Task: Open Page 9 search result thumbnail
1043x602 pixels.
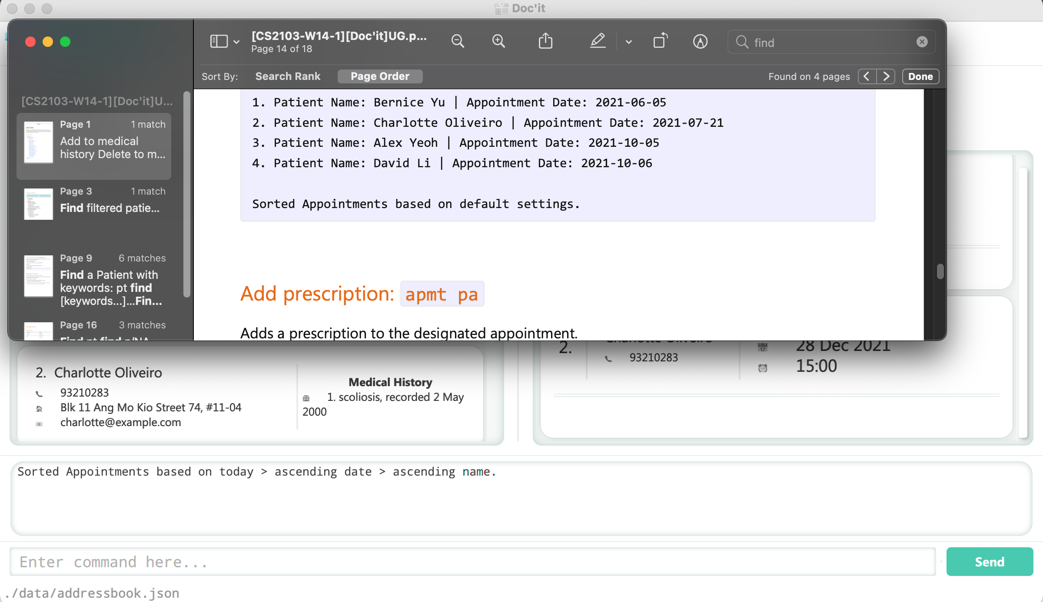Action: pyautogui.click(x=38, y=276)
